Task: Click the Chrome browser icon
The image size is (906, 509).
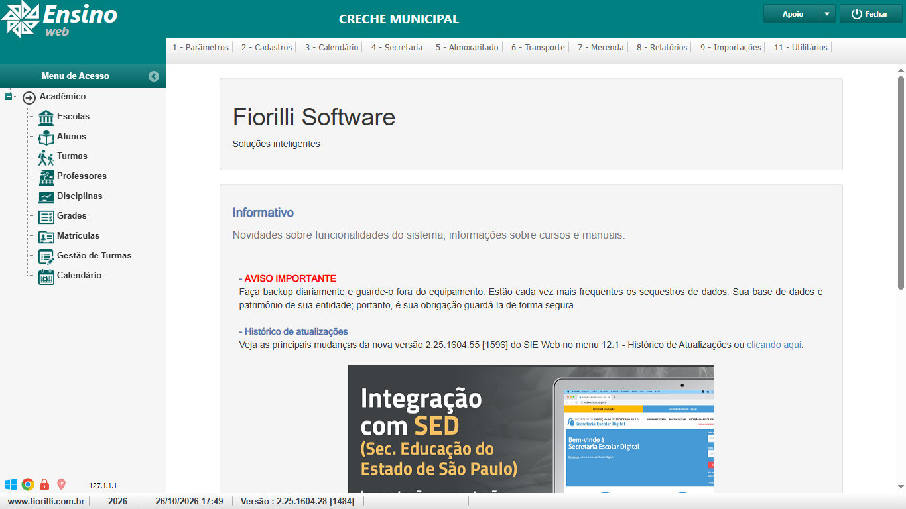Action: click(x=28, y=484)
